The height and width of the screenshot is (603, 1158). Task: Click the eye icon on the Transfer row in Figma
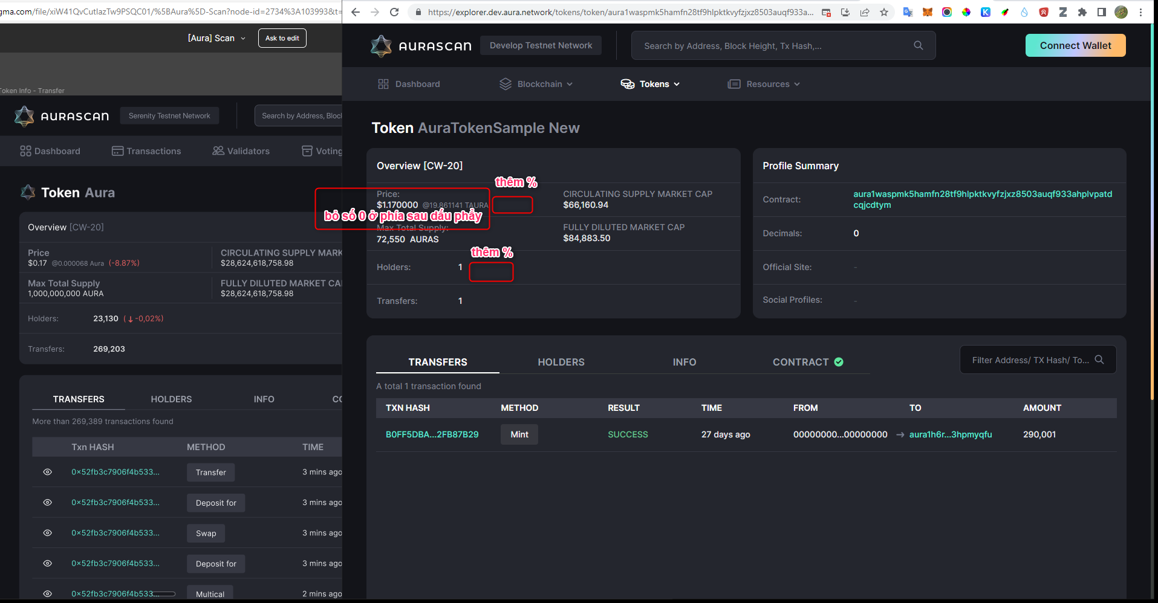tap(48, 472)
